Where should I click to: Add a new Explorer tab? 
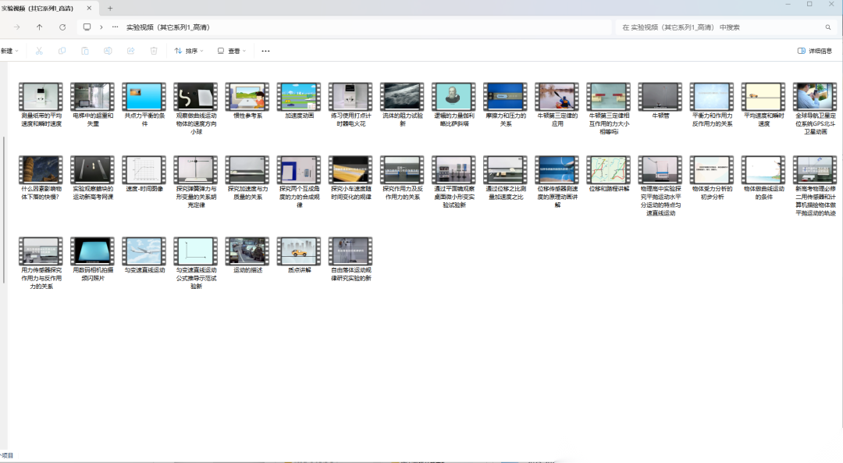(110, 8)
